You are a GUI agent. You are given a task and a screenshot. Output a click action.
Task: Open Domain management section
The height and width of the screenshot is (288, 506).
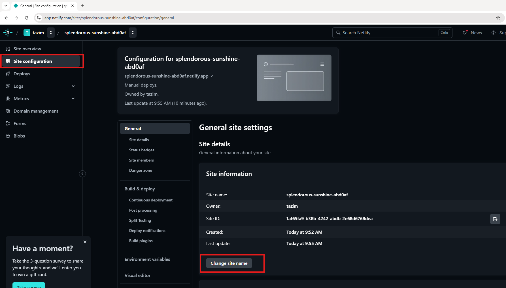click(x=36, y=111)
